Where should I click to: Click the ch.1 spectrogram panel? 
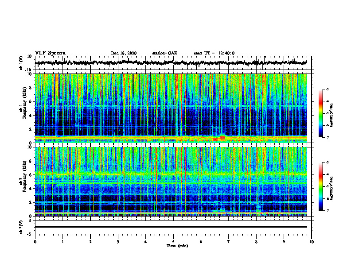coord(171,108)
